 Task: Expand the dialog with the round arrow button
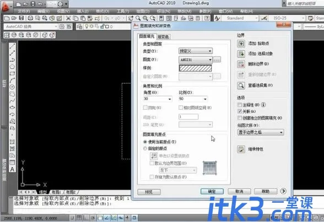click(x=283, y=191)
